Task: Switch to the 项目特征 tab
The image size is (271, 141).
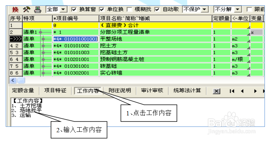Action: pos(55,91)
